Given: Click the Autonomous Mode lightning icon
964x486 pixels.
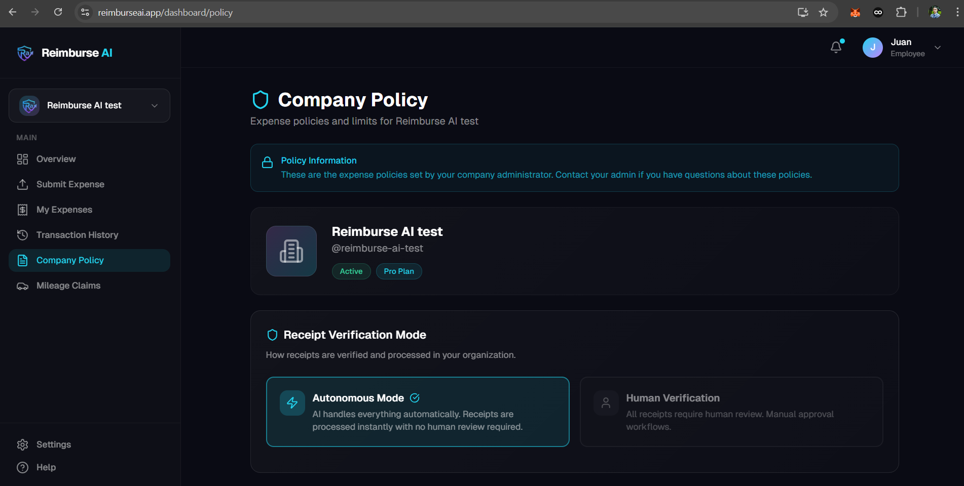Looking at the screenshot, I should coord(292,403).
